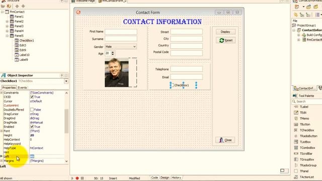Expand the Constraints property
Screen dimensions: 322x181
(x=2, y=93)
